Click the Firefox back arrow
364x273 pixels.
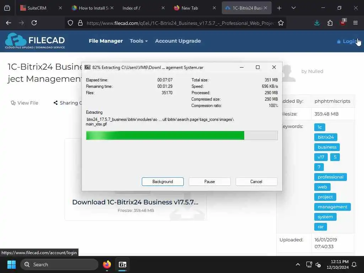[9, 23]
